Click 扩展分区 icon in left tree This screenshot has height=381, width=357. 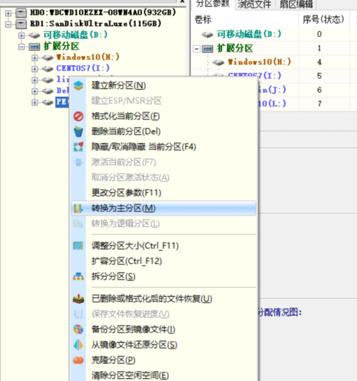(x=34, y=47)
